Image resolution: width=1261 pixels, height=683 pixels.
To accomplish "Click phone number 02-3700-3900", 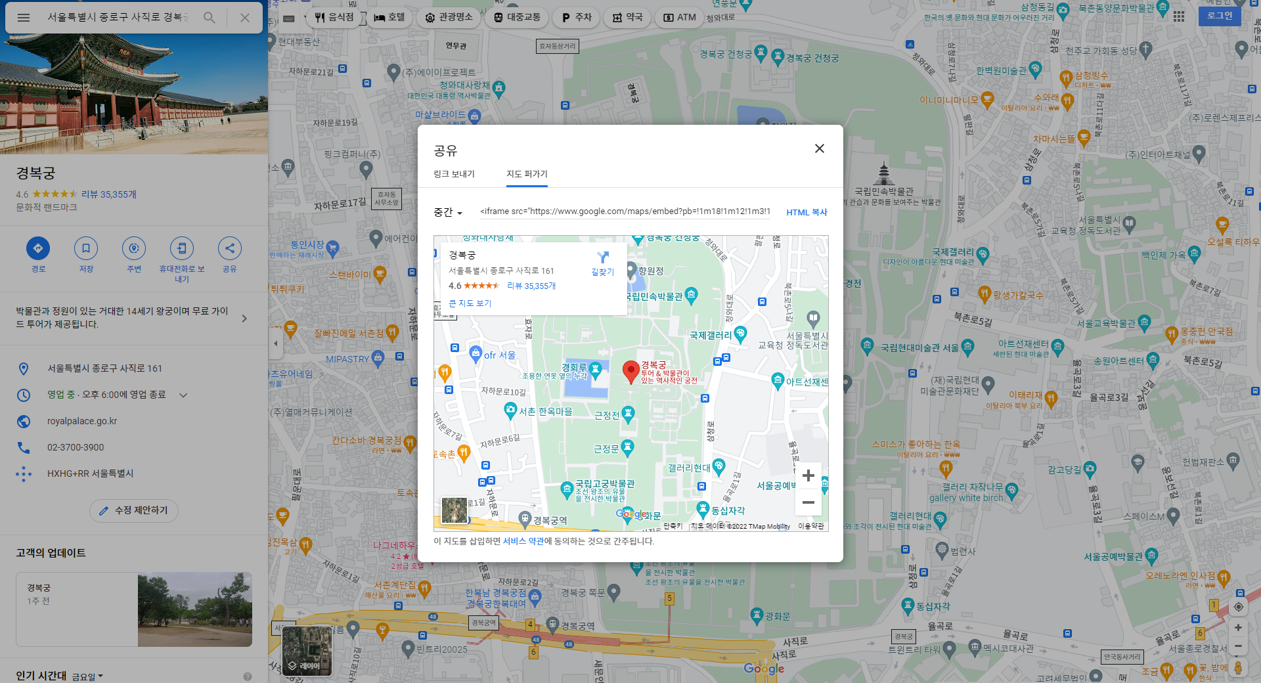I will [x=76, y=447].
